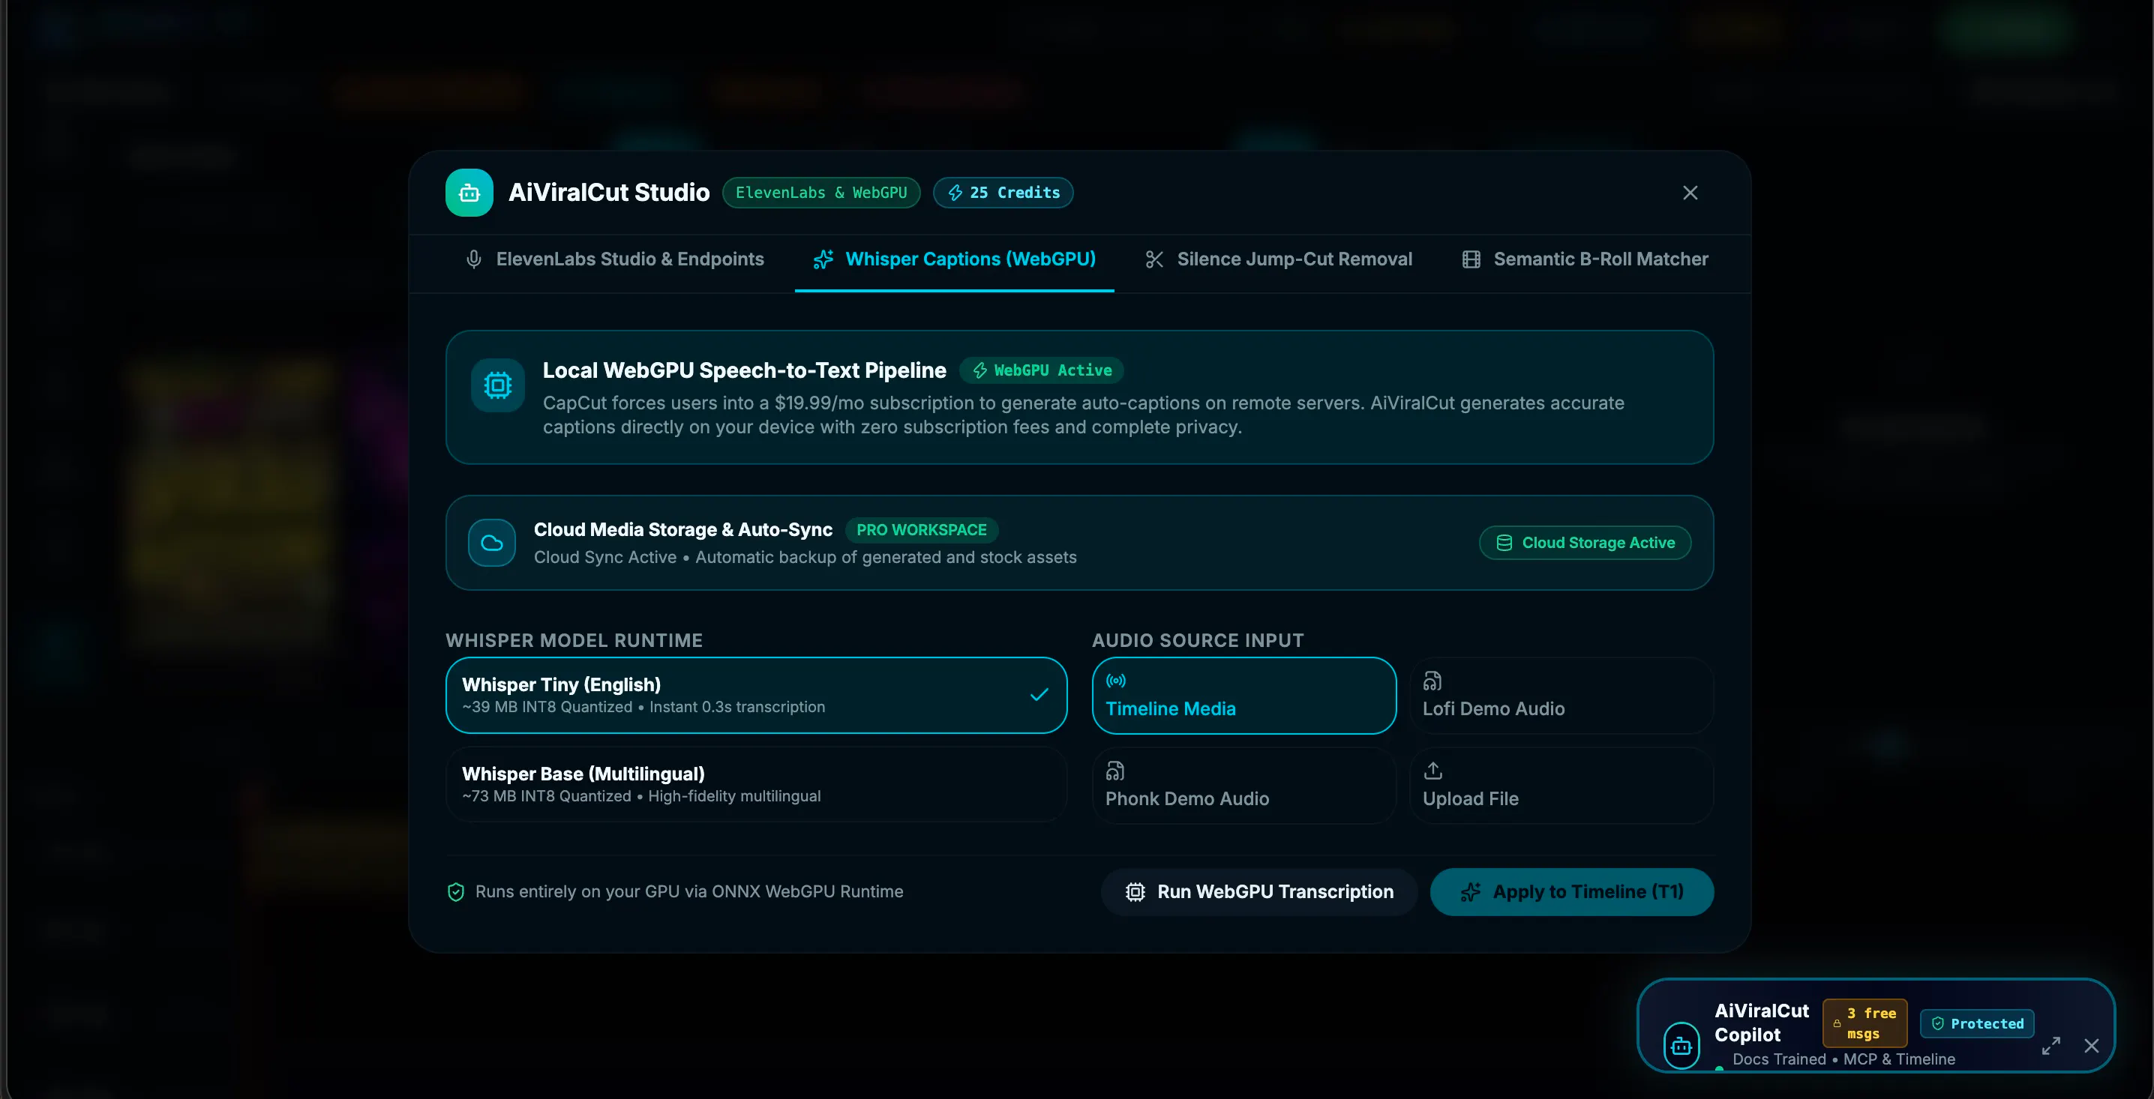Click the music file icon above Lofi Demo Audio
Viewport: 2154px width, 1099px height.
tap(1432, 681)
